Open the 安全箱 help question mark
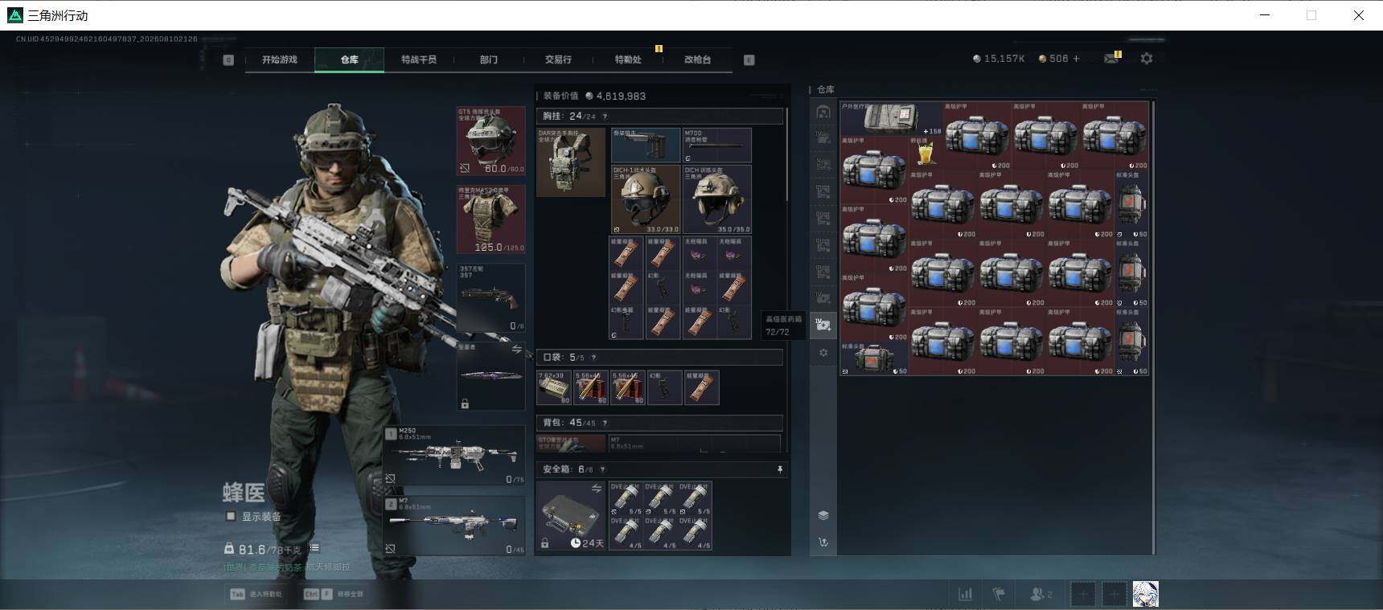The image size is (1383, 610). point(602,469)
